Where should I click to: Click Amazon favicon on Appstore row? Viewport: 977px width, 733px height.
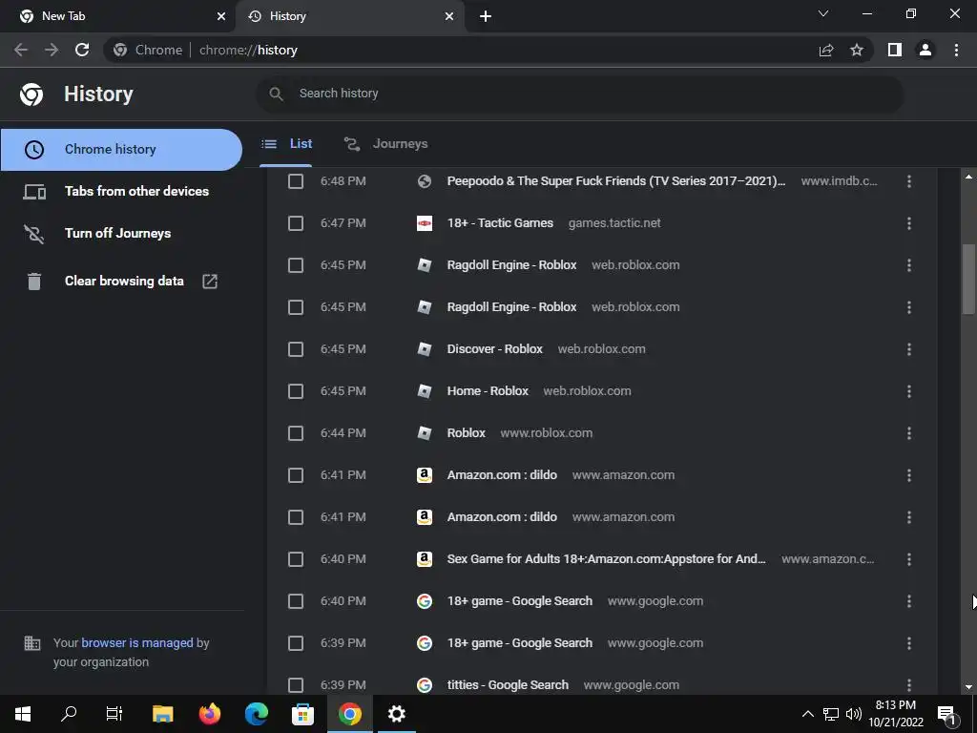point(425,559)
